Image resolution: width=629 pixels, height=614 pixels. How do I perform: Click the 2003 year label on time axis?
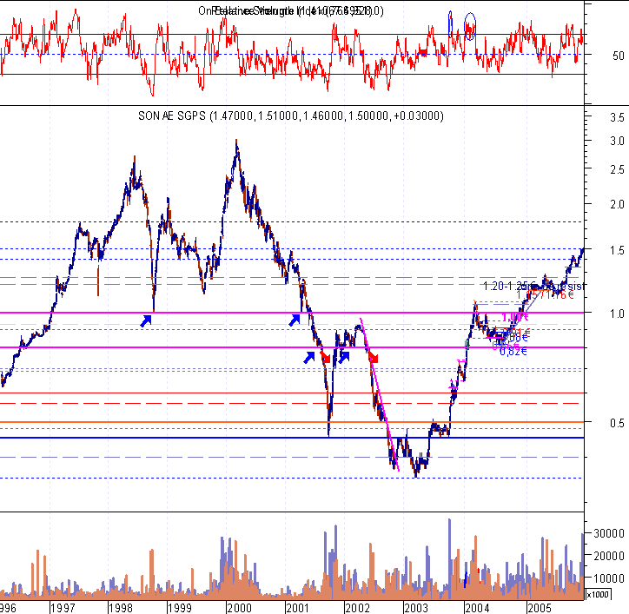click(x=416, y=608)
